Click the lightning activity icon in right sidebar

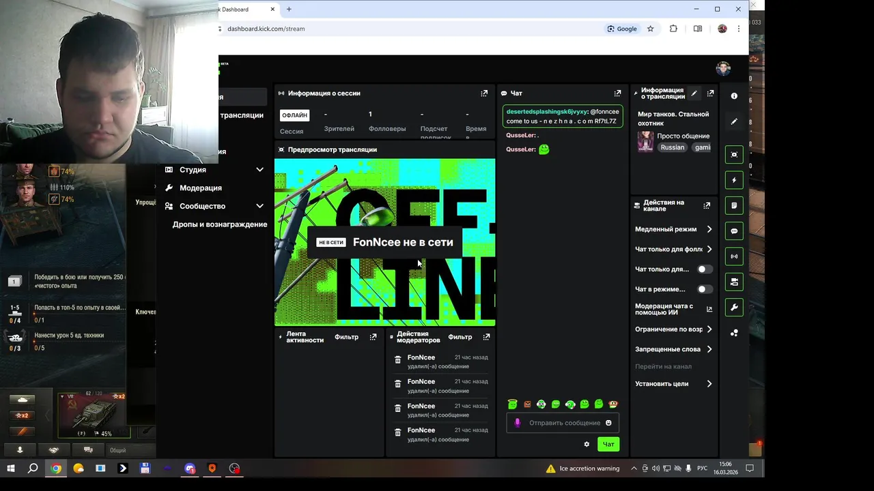point(734,180)
